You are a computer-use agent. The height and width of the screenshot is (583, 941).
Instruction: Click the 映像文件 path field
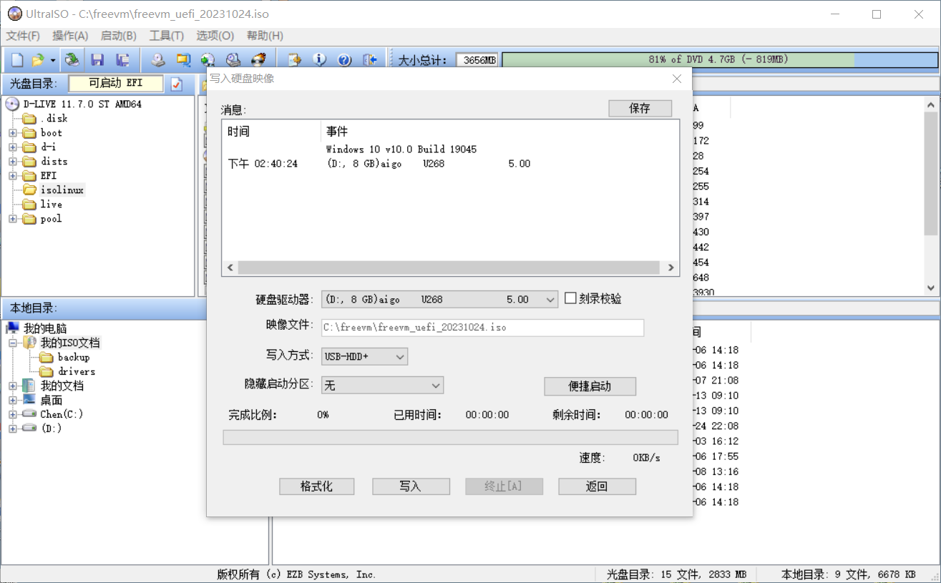point(482,328)
